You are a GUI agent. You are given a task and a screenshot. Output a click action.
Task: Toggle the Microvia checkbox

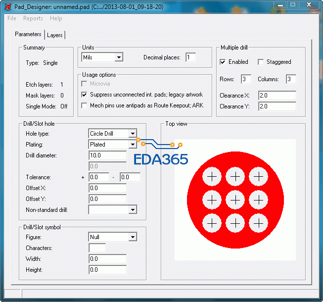[x=84, y=84]
